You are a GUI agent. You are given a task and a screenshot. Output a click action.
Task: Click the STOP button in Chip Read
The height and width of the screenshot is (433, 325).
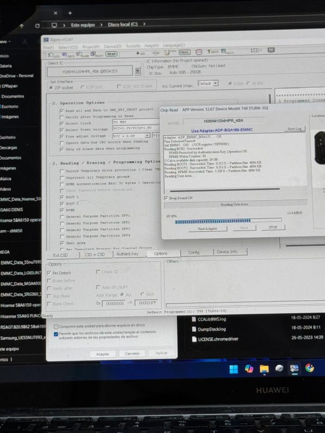point(273,227)
